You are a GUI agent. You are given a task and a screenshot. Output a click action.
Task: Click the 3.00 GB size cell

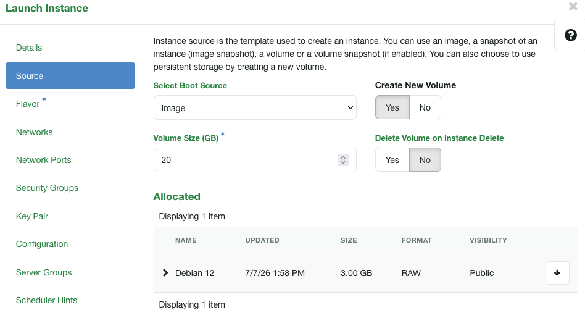[x=356, y=273]
